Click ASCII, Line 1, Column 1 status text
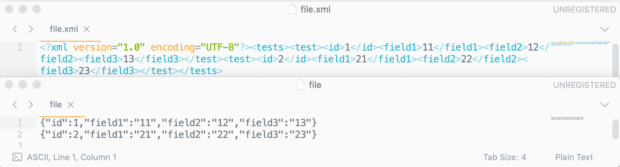The height and width of the screenshot is (167, 620). [72, 157]
